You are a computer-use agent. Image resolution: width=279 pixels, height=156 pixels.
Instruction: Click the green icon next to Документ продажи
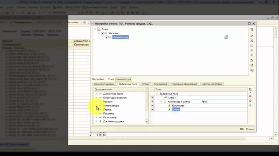(x=100, y=121)
